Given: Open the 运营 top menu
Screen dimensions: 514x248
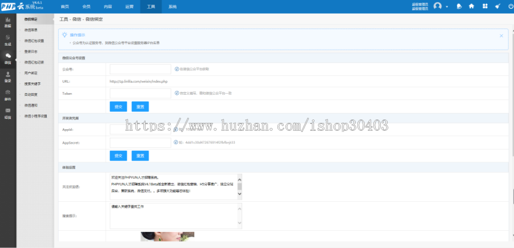Looking at the screenshot, I should tap(130, 6).
